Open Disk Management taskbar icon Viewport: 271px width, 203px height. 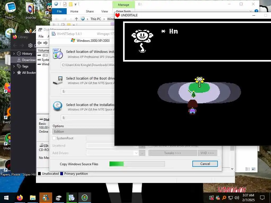[58, 198]
